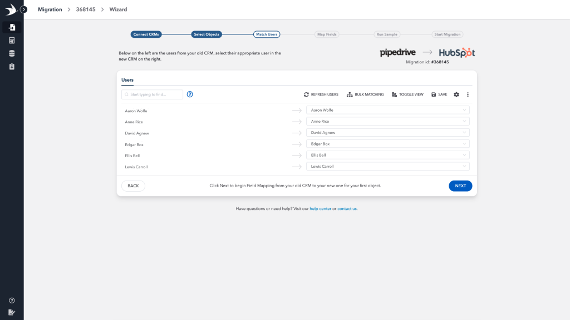Open the document edit icon in sidebar
The image size is (570, 320).
point(12,312)
